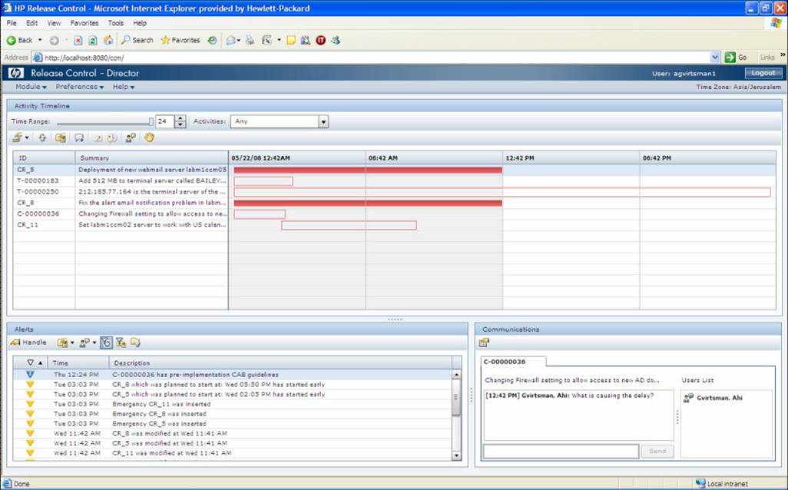Click the refresh icon in Activity Timeline toolbar
Viewport: 788px width, 490px height.
coord(42,137)
